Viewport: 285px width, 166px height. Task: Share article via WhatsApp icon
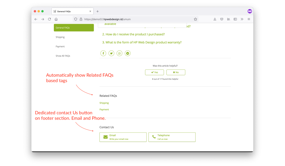click(x=119, y=53)
